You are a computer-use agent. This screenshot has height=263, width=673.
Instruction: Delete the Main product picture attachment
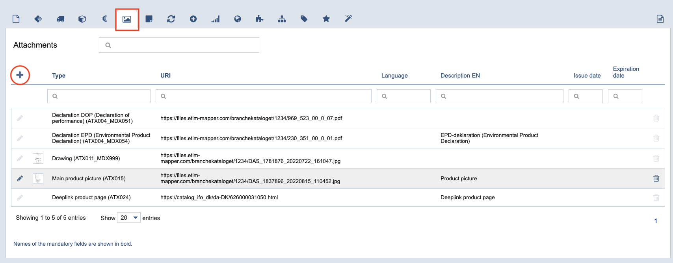(656, 178)
